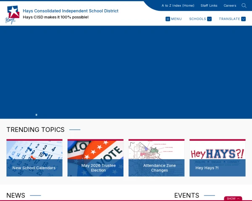This screenshot has width=252, height=201.
Task: Open the search magnifier icon
Action: 244,5
